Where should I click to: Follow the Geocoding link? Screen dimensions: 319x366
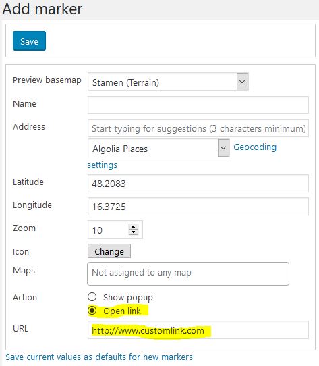click(x=255, y=147)
